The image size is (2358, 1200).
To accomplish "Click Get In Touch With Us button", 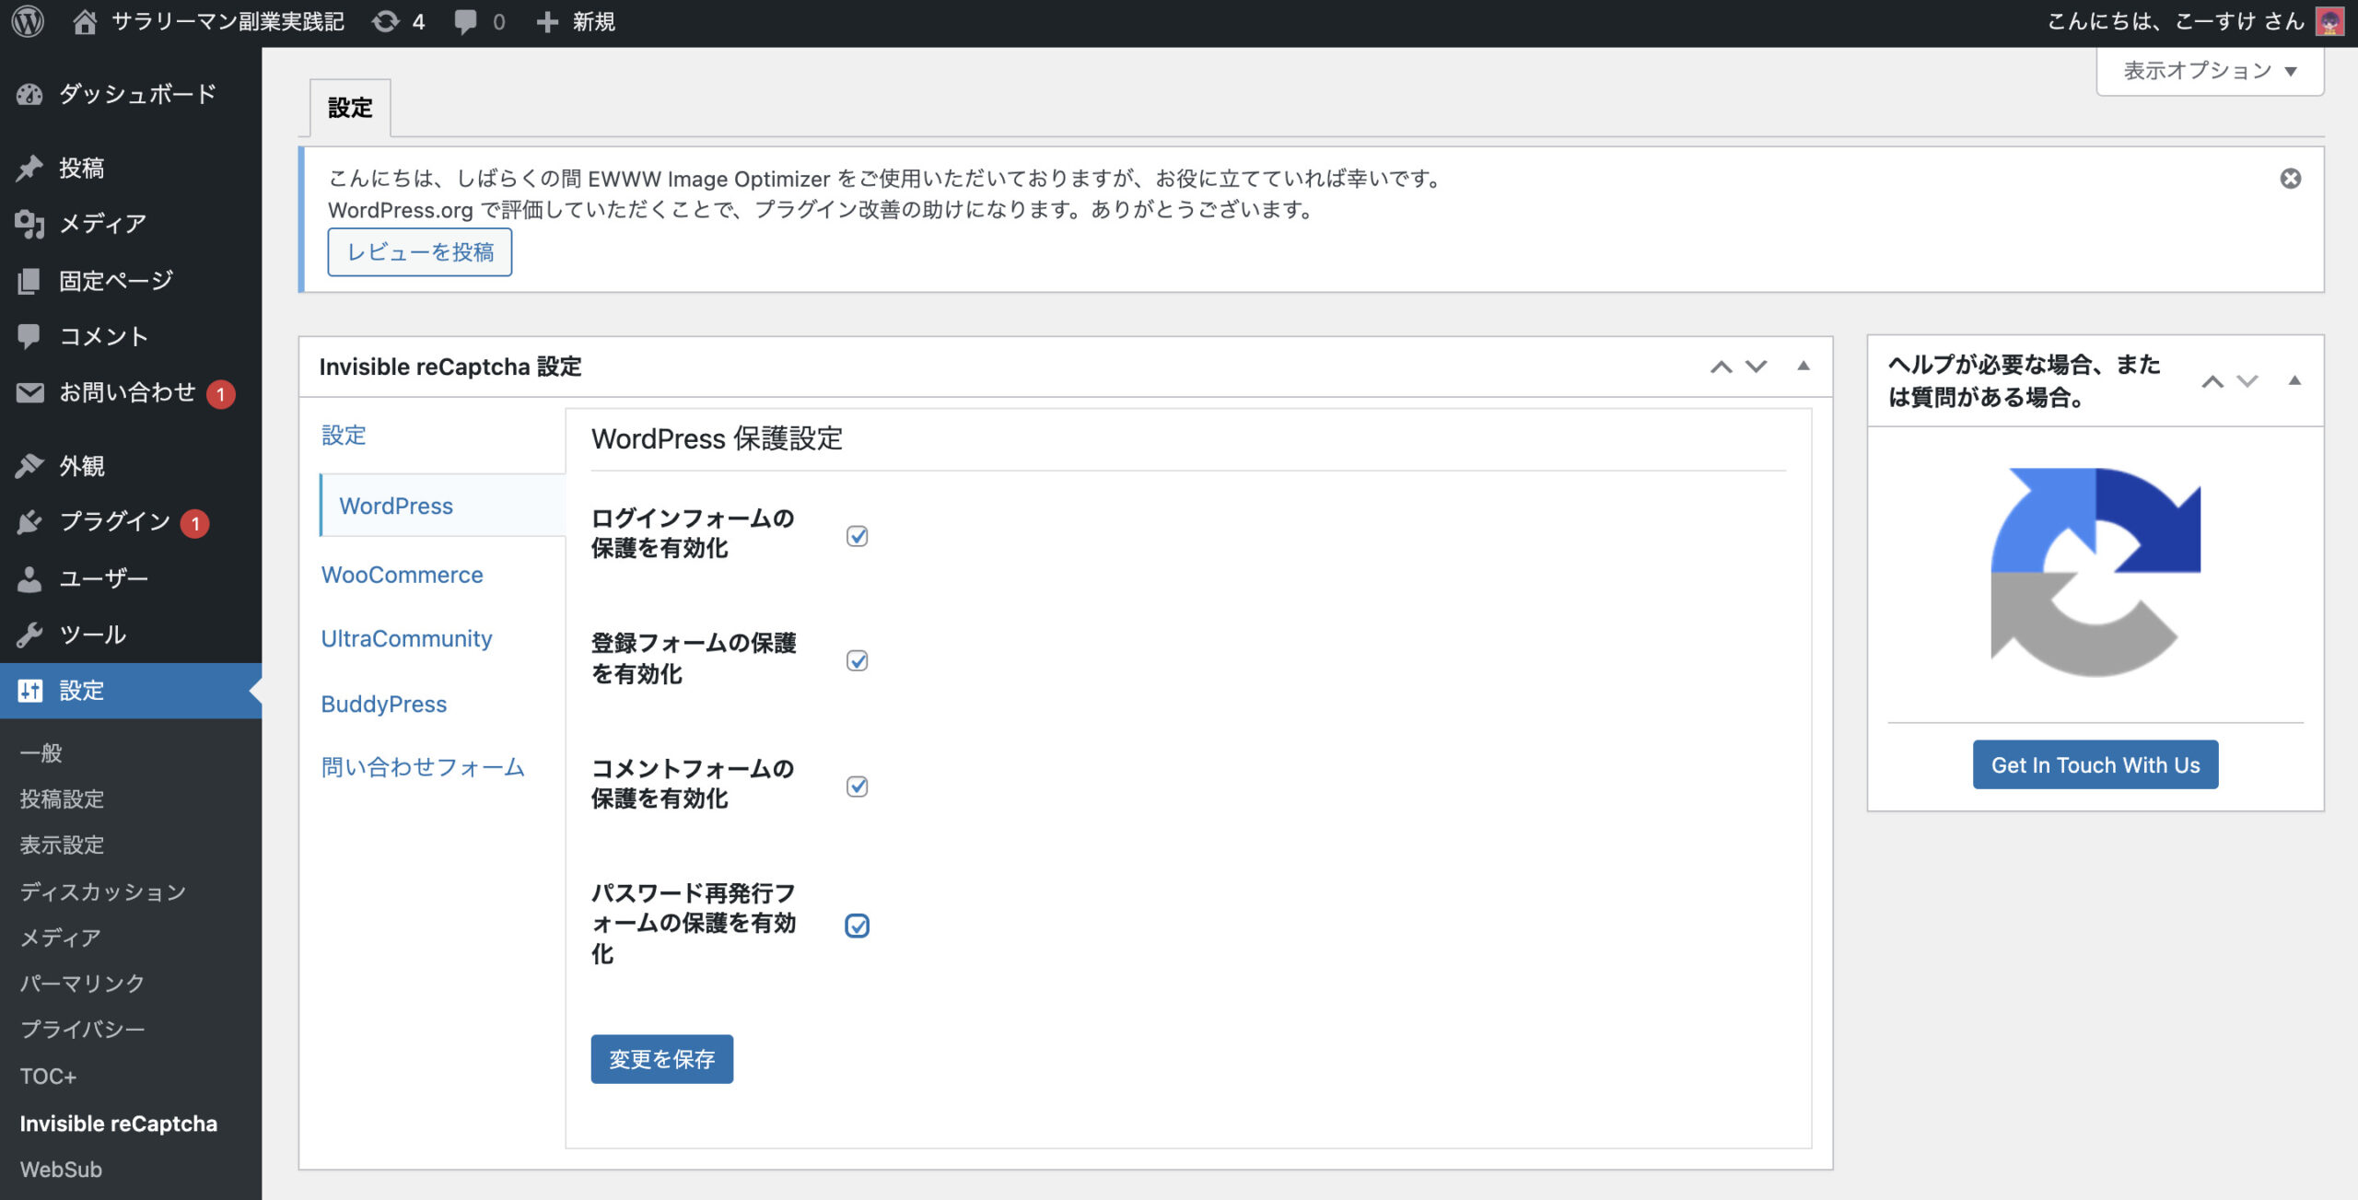I will [2095, 764].
